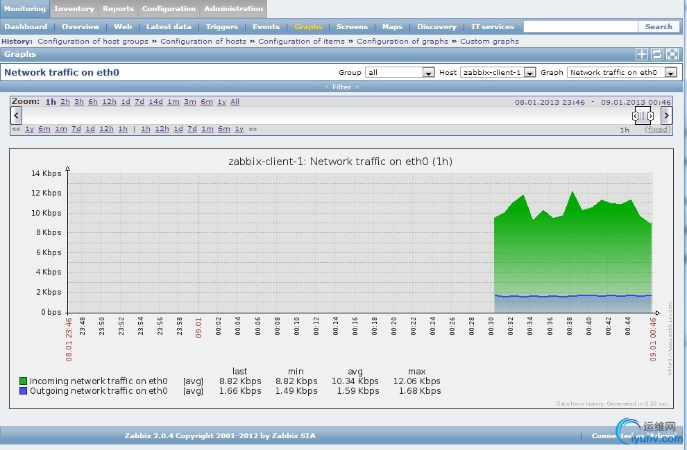Click the » forward navigation arrows

click(253, 129)
